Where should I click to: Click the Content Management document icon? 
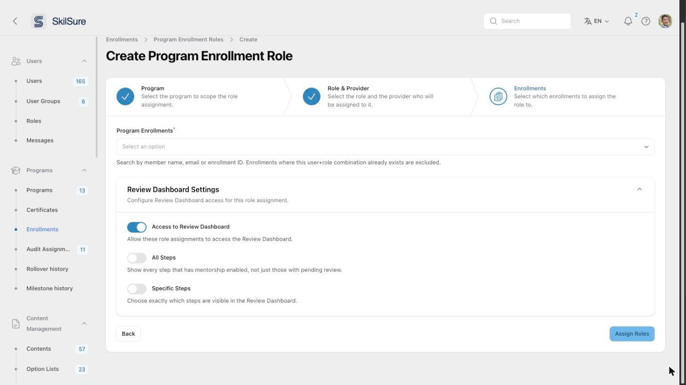[16, 323]
